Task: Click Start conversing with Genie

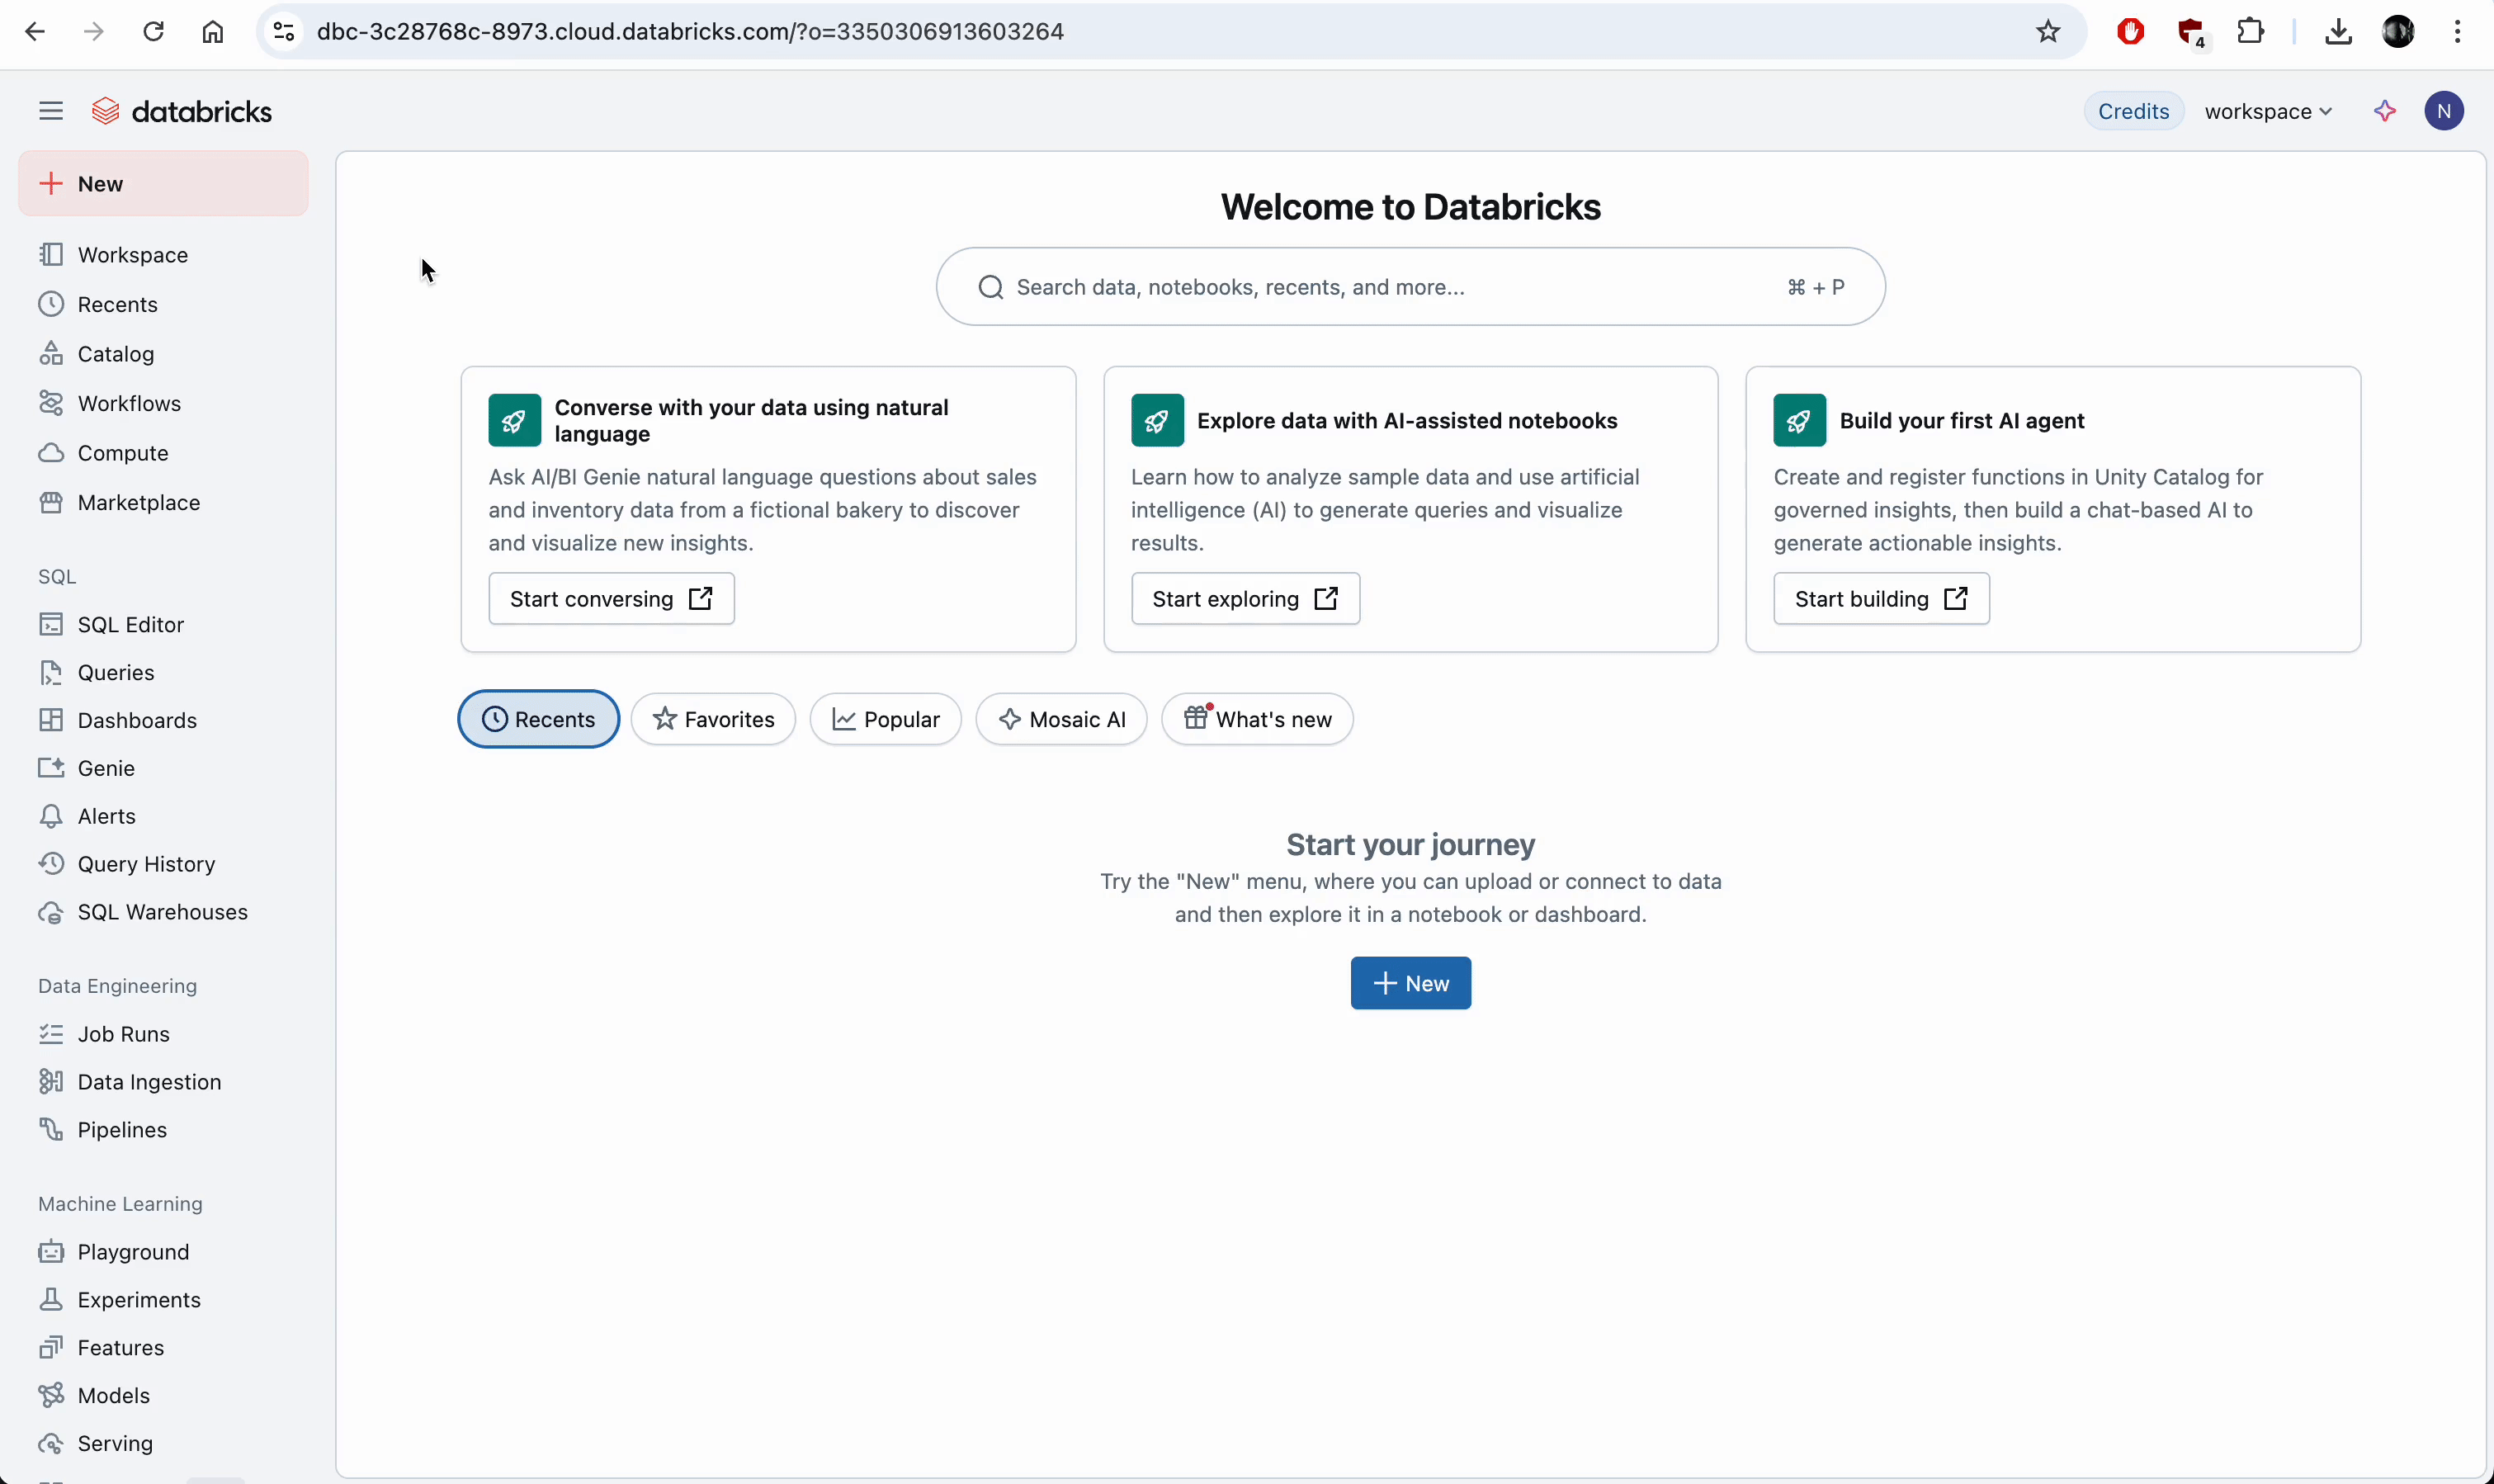Action: 610,598
